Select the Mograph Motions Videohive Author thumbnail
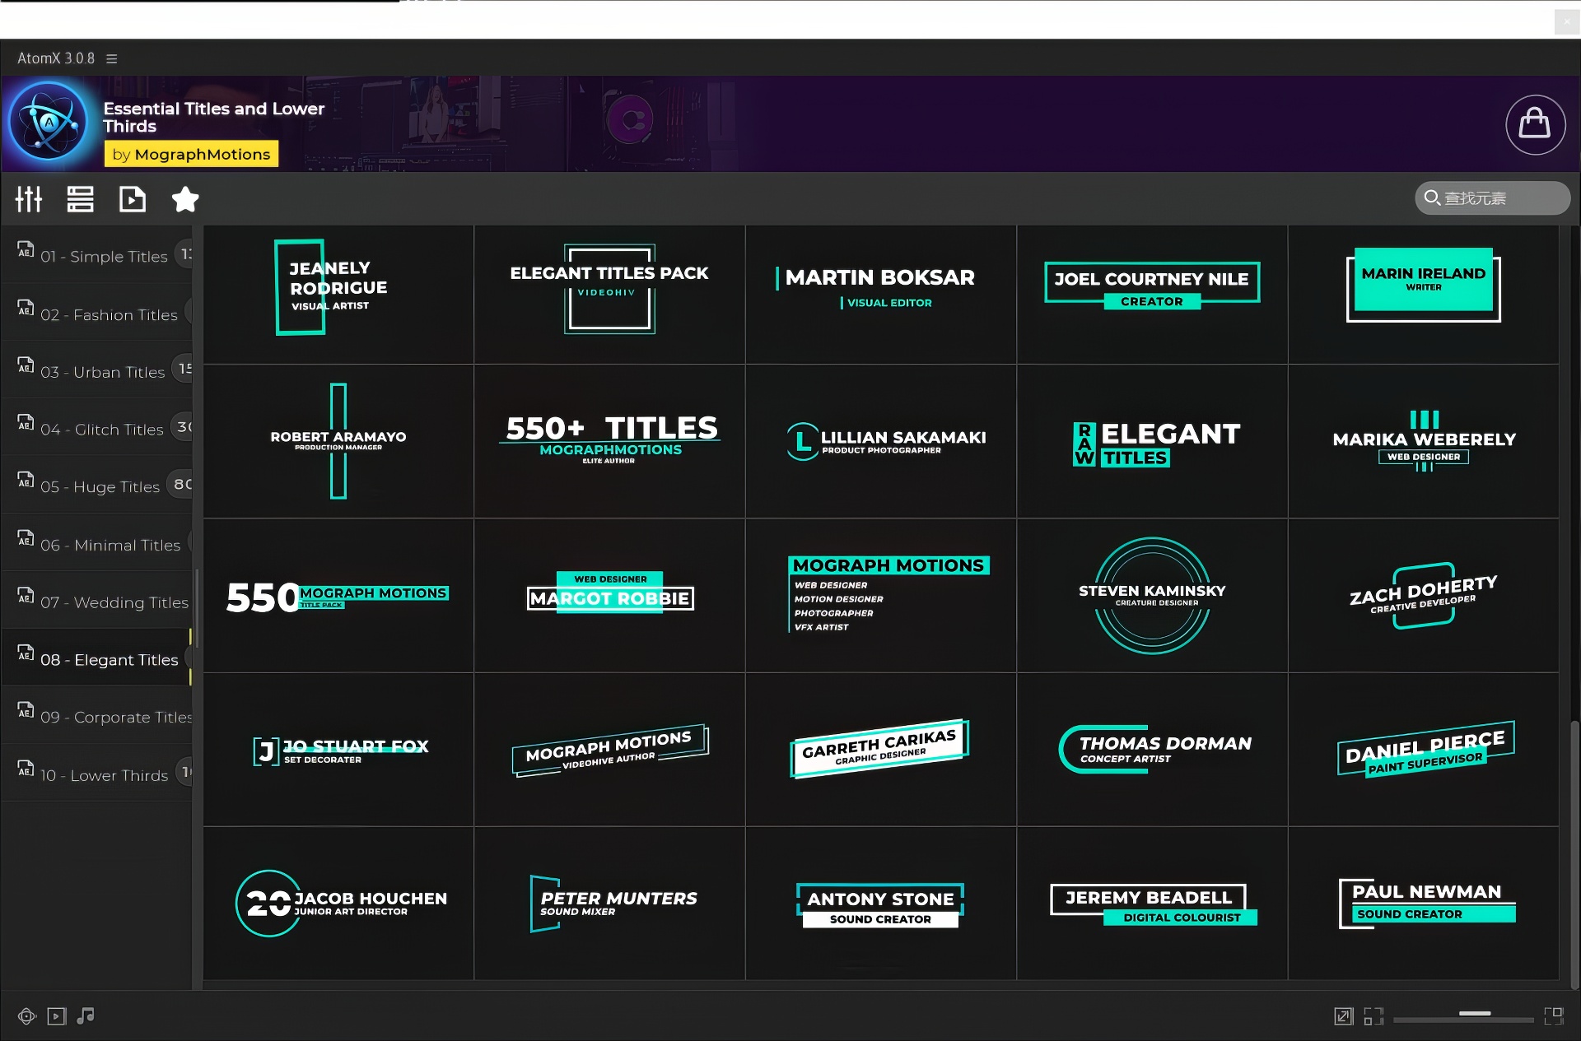 pyautogui.click(x=609, y=750)
